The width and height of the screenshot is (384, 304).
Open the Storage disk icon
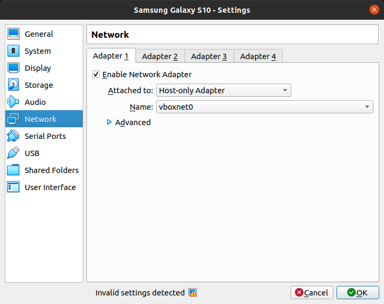(13, 85)
